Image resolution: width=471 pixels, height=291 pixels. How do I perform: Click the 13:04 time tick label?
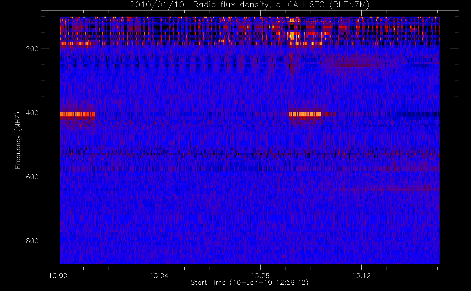coord(159,276)
